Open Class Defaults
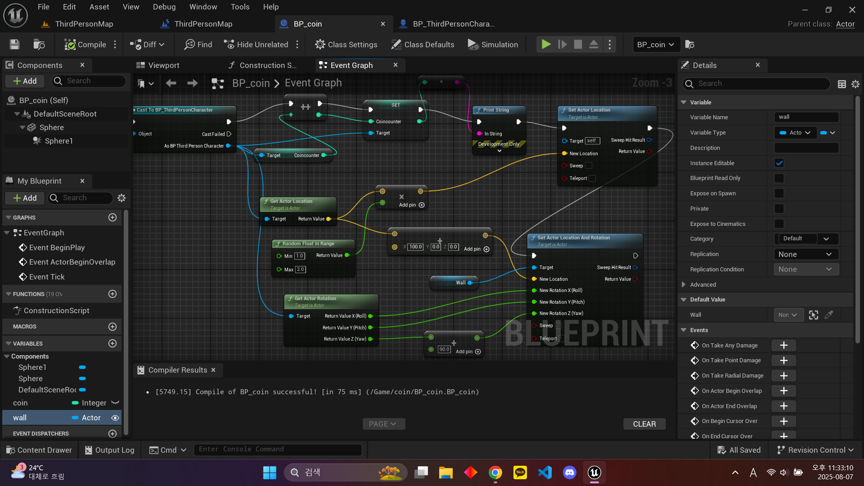 coord(423,45)
